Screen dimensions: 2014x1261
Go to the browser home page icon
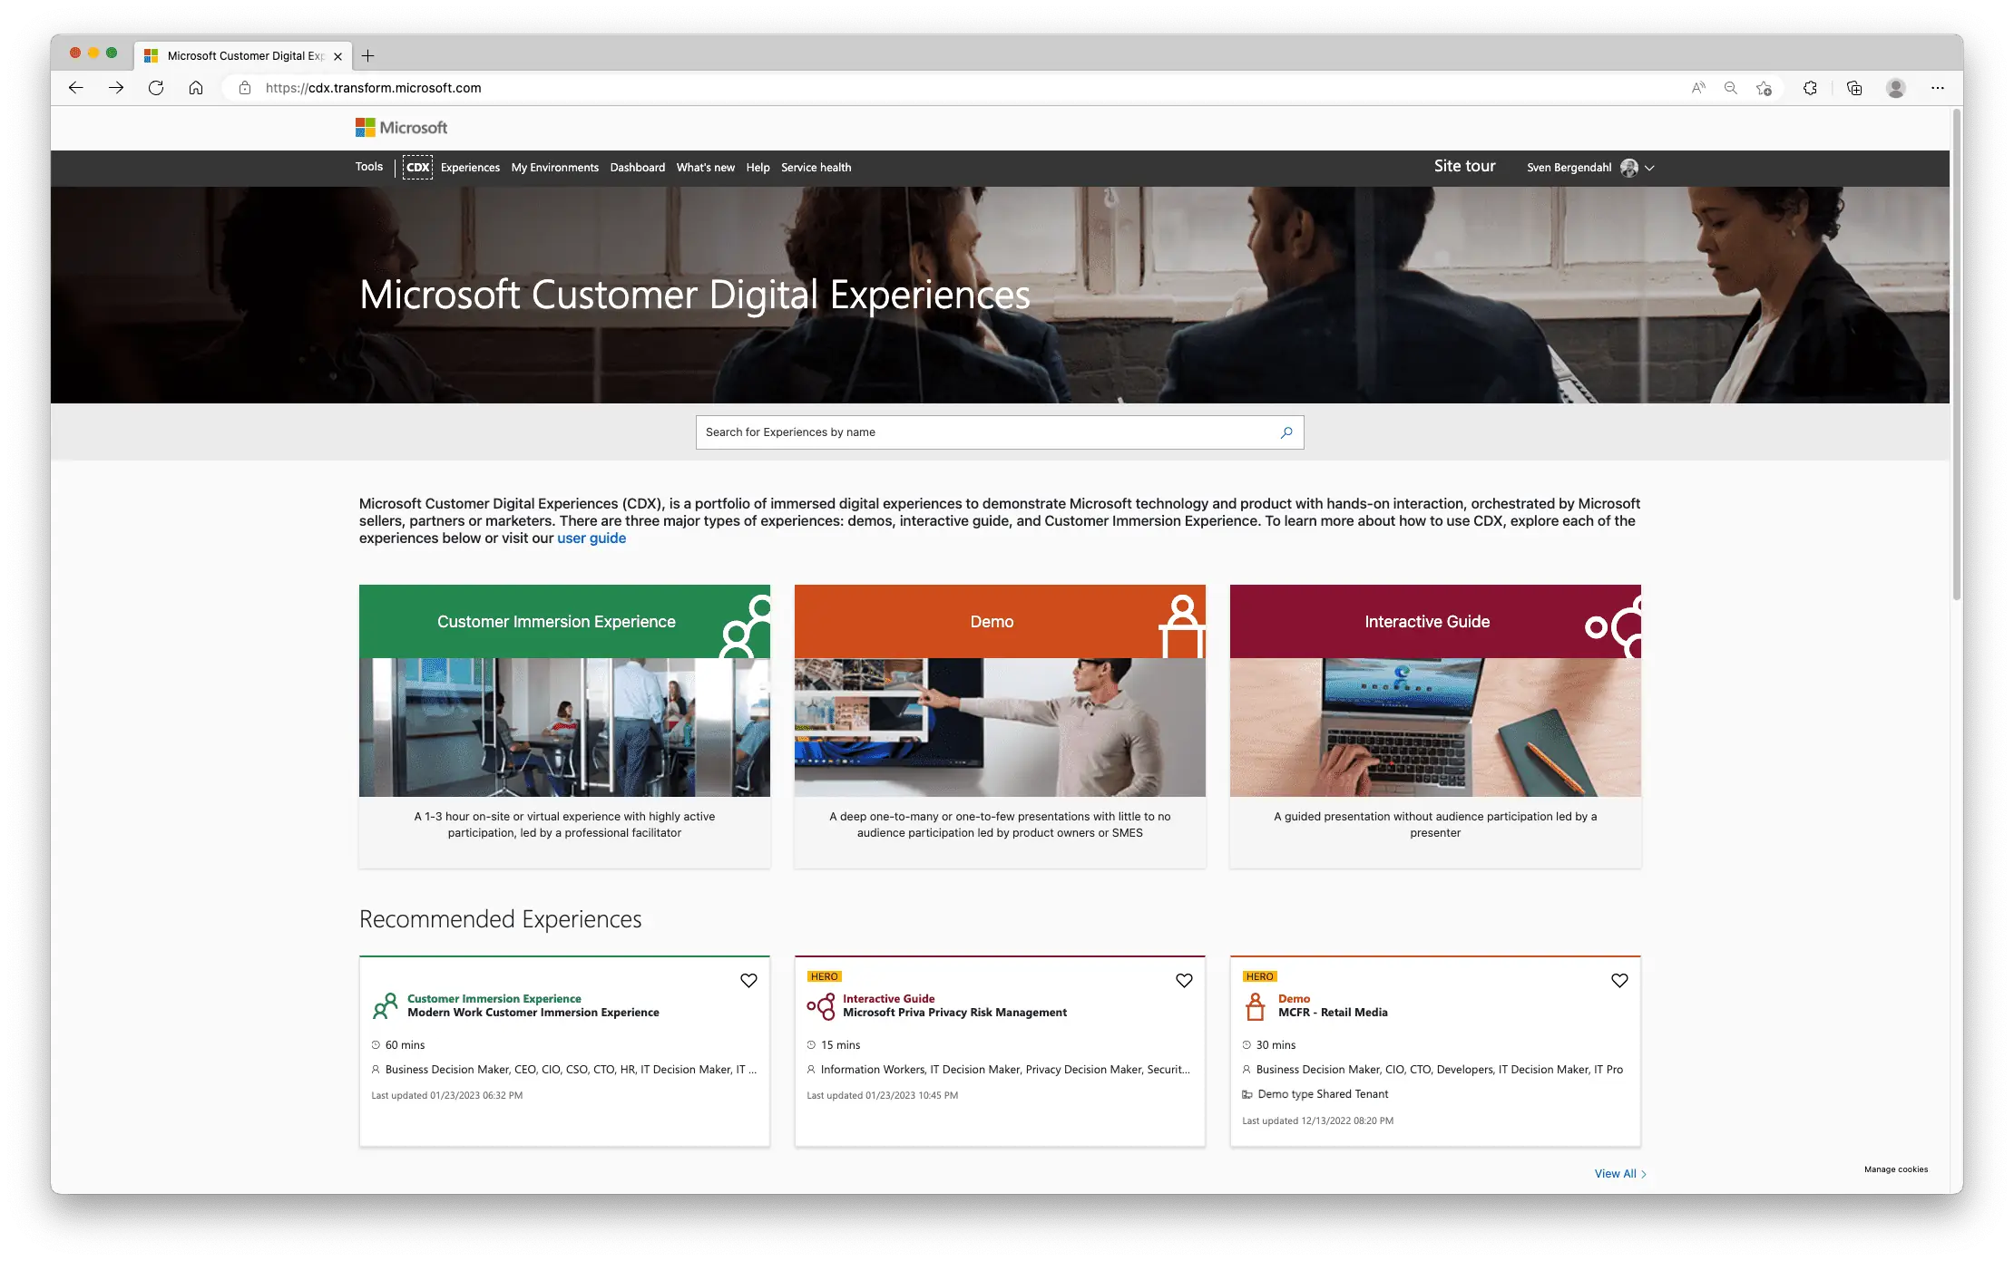[196, 88]
